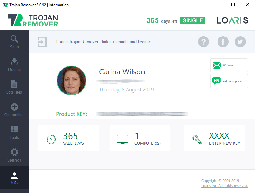
Task: Maximize the Trojan Remover window
Action: click(x=233, y=5)
